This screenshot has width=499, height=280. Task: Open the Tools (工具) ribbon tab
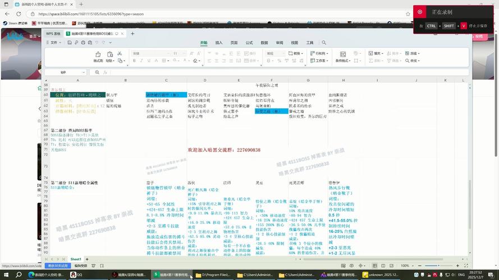click(x=310, y=43)
